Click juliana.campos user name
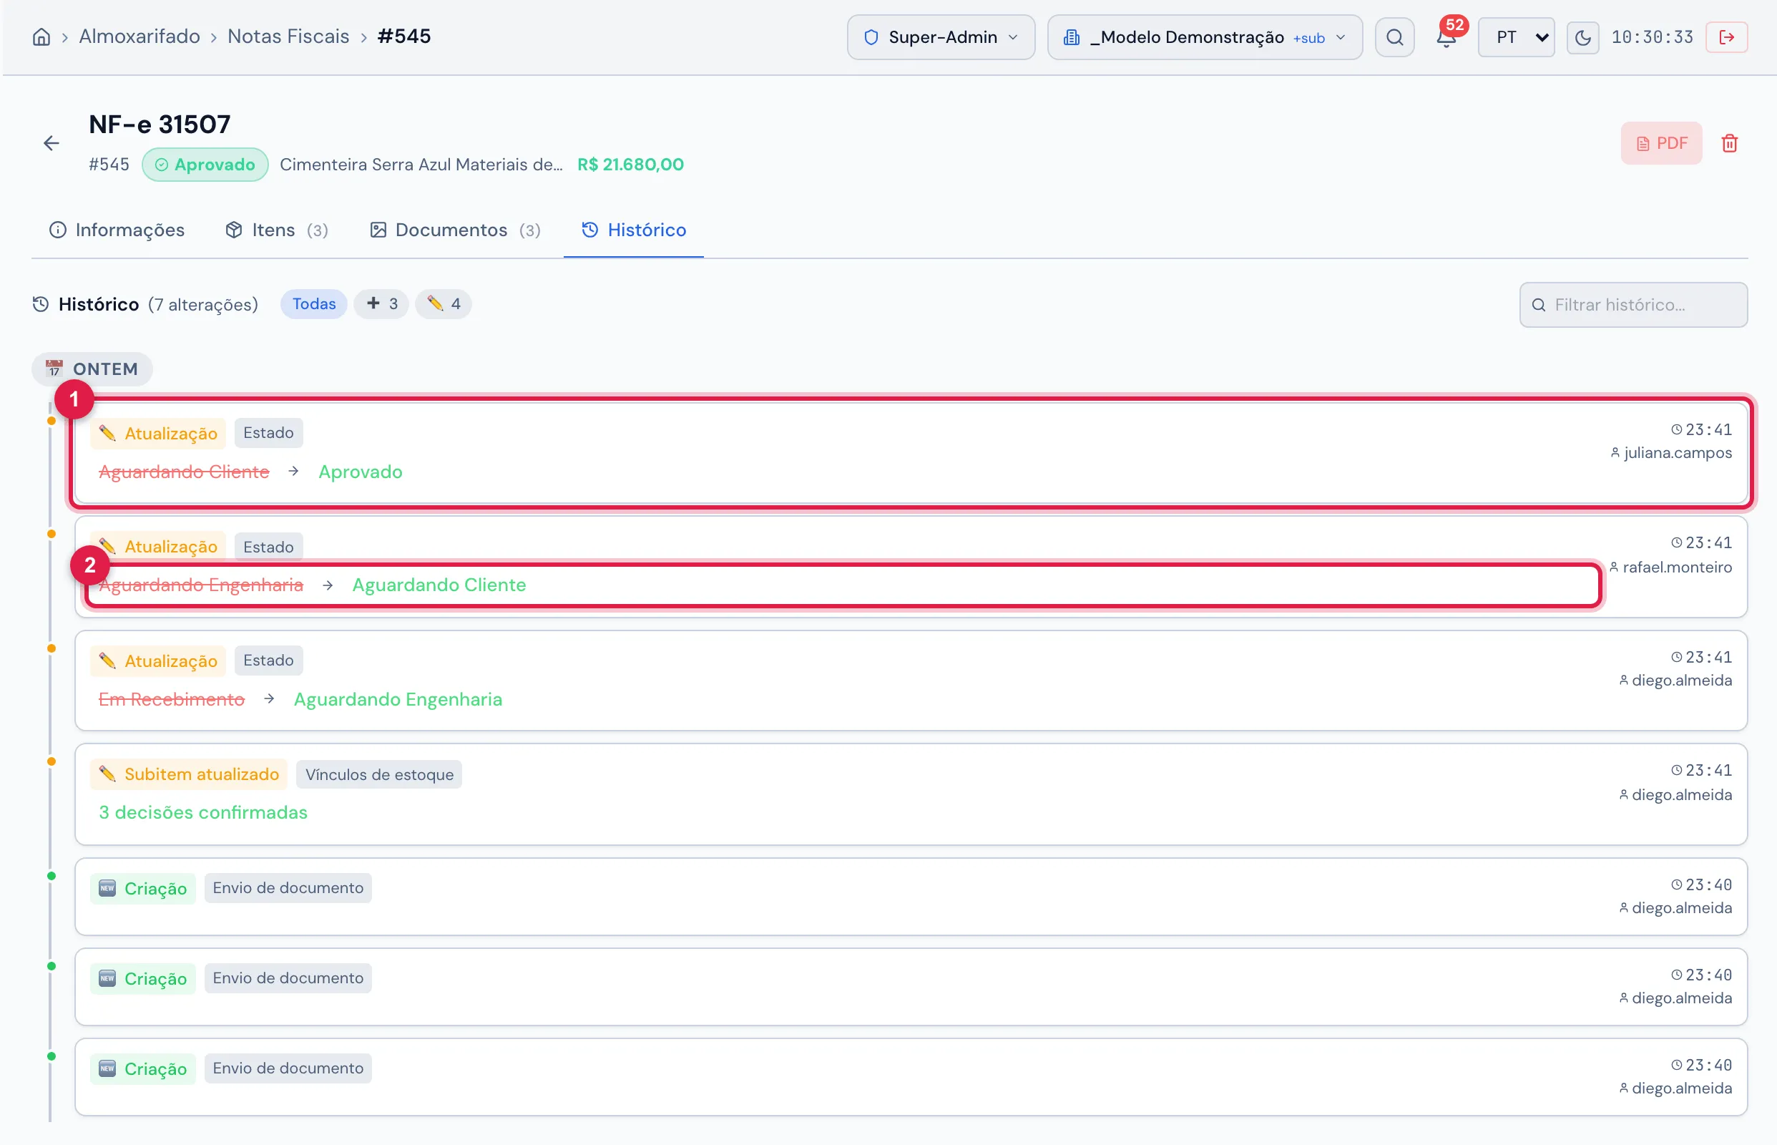The height and width of the screenshot is (1145, 1777). point(1678,453)
